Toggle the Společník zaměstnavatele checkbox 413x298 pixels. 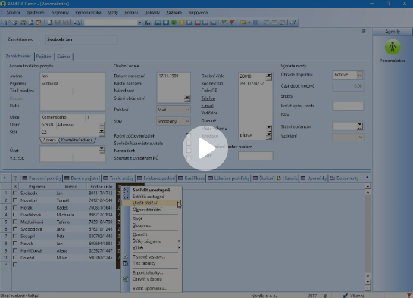[x=189, y=143]
